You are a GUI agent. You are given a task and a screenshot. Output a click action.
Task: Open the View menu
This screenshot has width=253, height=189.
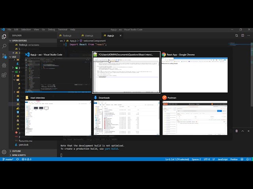click(x=36, y=30)
